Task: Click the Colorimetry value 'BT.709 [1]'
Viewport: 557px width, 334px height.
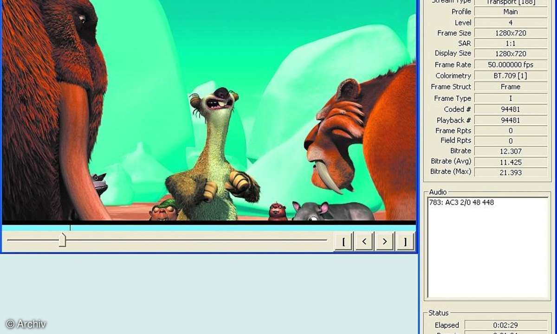Action: click(511, 76)
